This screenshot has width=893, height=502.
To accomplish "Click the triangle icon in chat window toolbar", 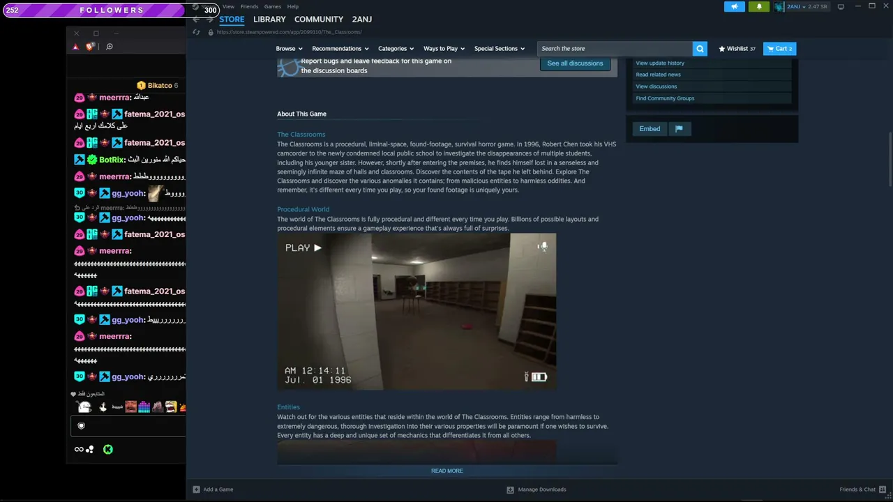I will pos(76,47).
